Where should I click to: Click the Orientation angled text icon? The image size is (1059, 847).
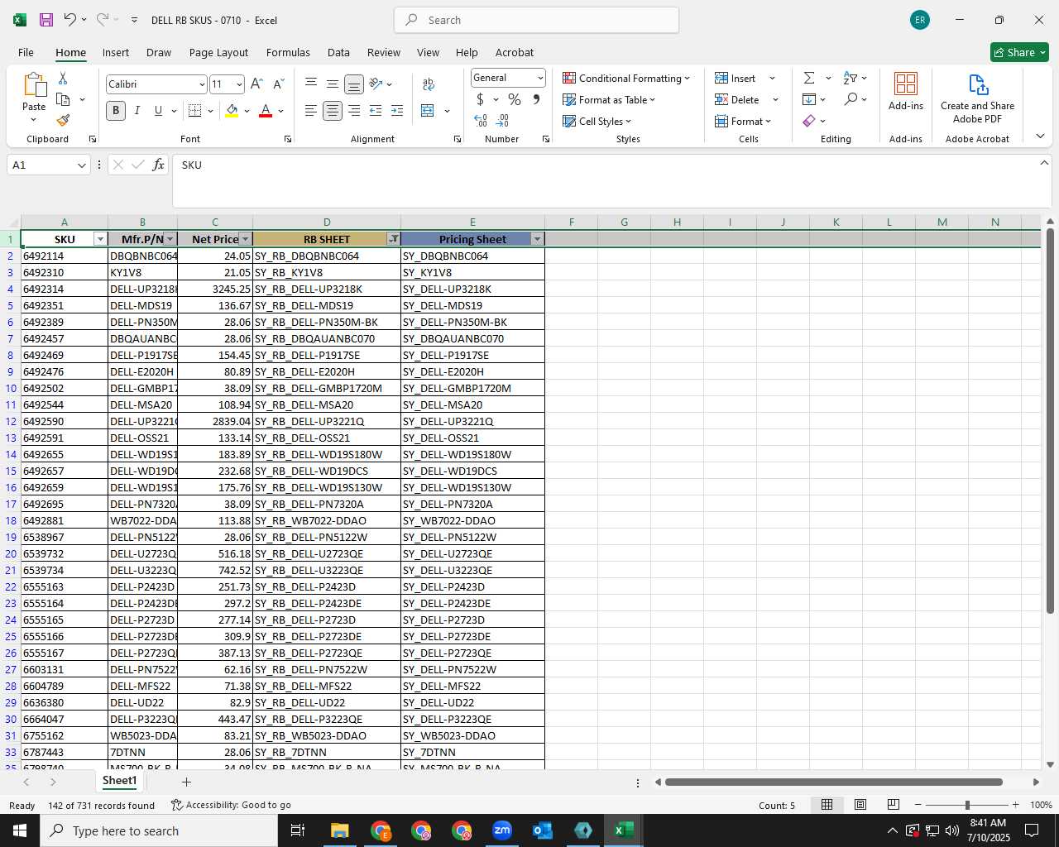pos(376,84)
